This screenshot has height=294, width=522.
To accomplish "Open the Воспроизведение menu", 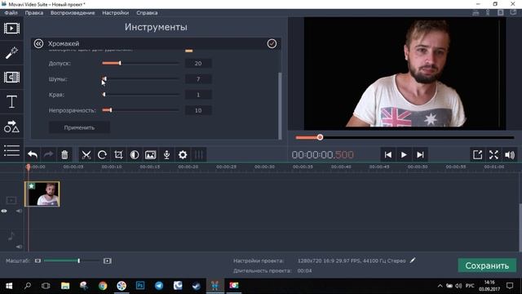I will 73,13.
